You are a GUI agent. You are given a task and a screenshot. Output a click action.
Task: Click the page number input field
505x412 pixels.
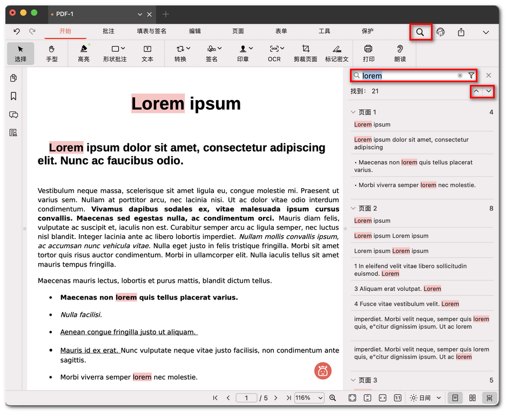(x=247, y=398)
